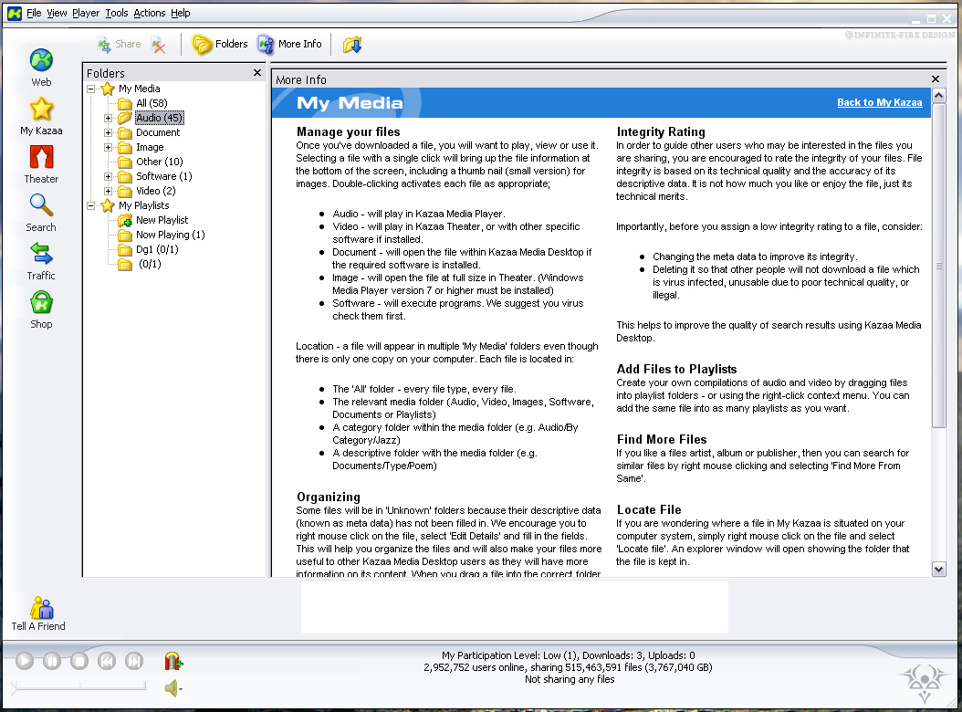Expand the Document folder node
The height and width of the screenshot is (712, 962).
coord(108,132)
